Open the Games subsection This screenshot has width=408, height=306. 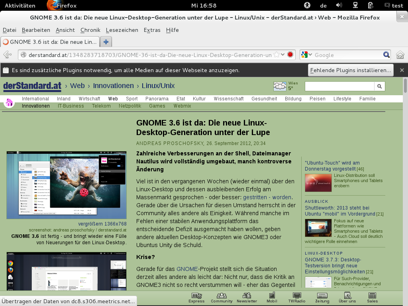tap(157, 106)
